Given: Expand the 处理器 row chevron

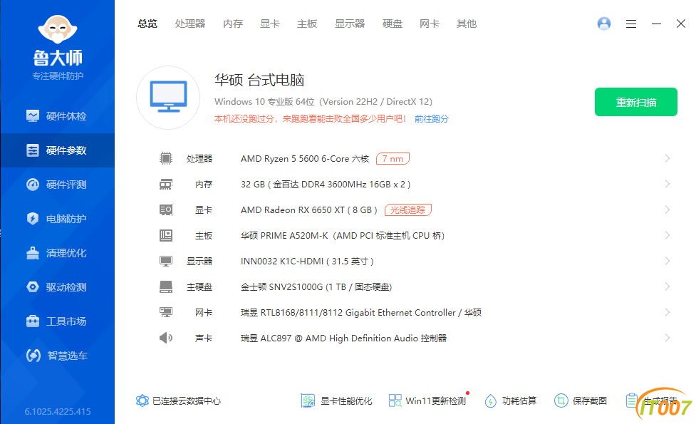Looking at the screenshot, I should point(667,158).
